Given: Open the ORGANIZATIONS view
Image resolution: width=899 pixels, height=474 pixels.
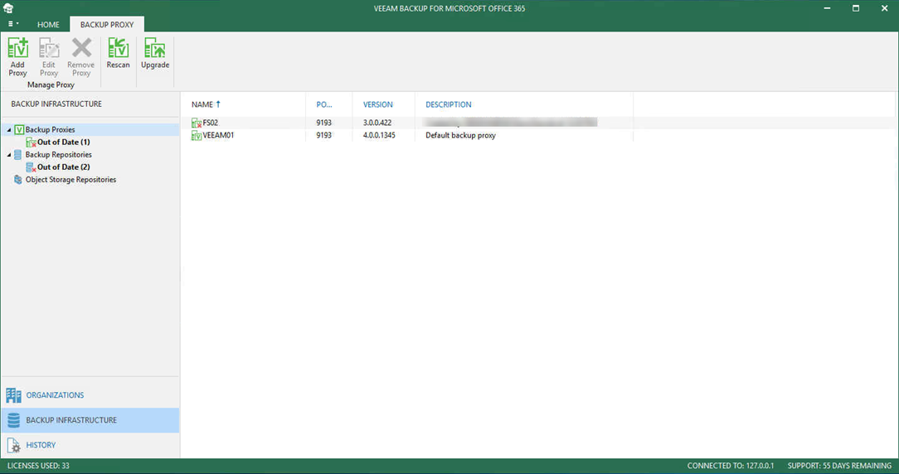Looking at the screenshot, I should coord(90,395).
